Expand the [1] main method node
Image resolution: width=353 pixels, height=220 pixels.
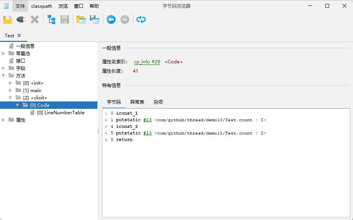click(11, 91)
